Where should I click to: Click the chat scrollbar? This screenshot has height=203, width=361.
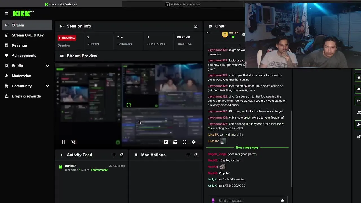tap(291, 148)
